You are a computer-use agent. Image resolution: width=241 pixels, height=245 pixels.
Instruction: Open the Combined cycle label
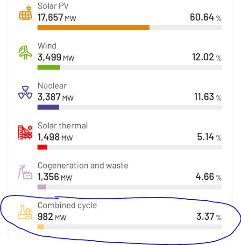[x=67, y=205]
